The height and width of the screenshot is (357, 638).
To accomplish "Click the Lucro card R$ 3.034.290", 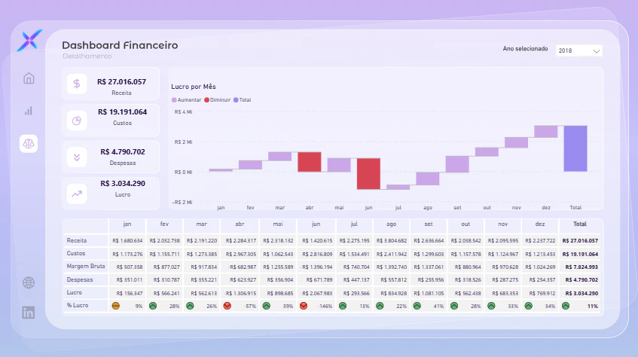I will click(x=111, y=194).
